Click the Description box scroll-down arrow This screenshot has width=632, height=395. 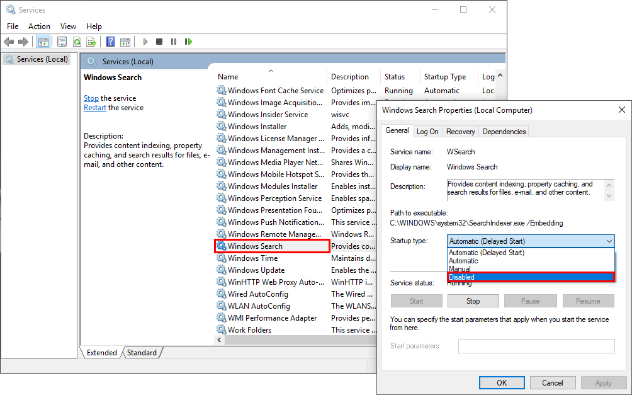609,196
